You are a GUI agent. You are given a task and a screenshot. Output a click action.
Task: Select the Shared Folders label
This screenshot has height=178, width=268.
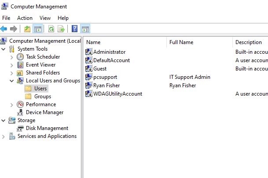[x=43, y=73]
